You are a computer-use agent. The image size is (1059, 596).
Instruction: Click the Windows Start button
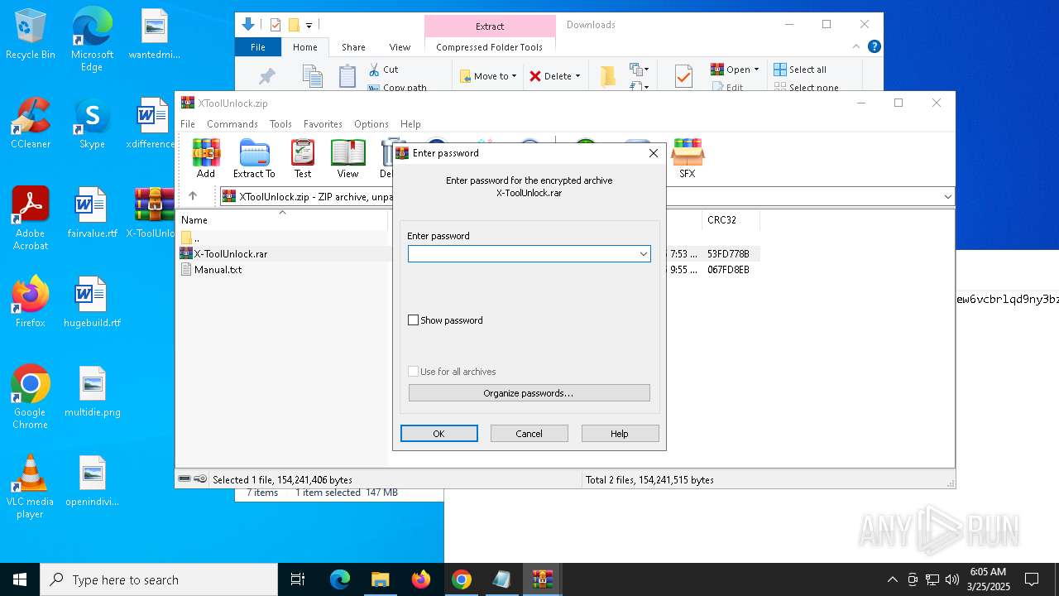(x=20, y=579)
